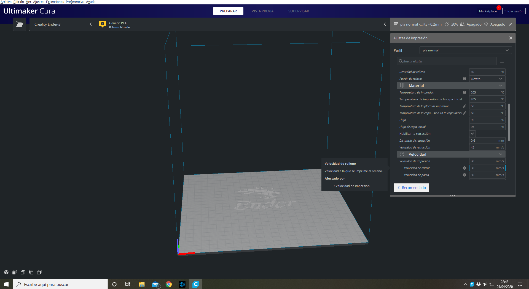Open the Edición menu
Image resolution: width=529 pixels, height=289 pixels.
[x=19, y=2]
